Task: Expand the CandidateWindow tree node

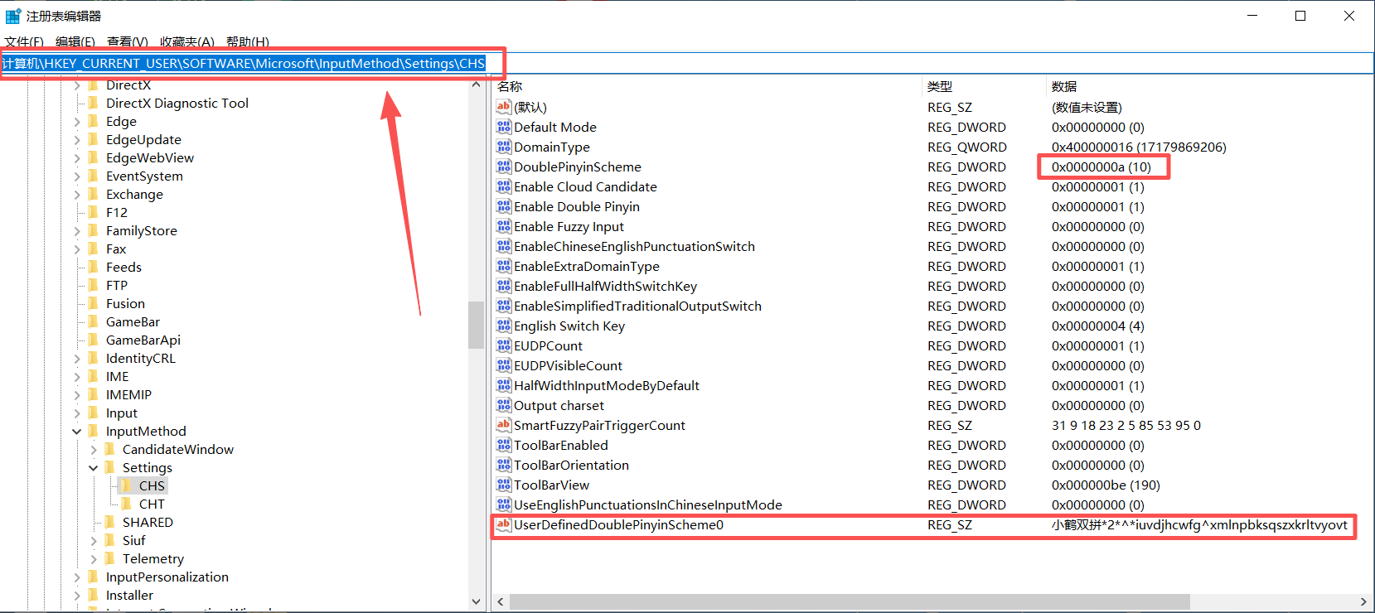Action: click(94, 450)
